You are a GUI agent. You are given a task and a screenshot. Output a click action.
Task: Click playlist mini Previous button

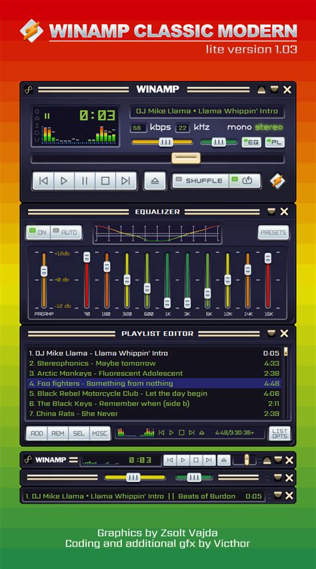pos(161,433)
